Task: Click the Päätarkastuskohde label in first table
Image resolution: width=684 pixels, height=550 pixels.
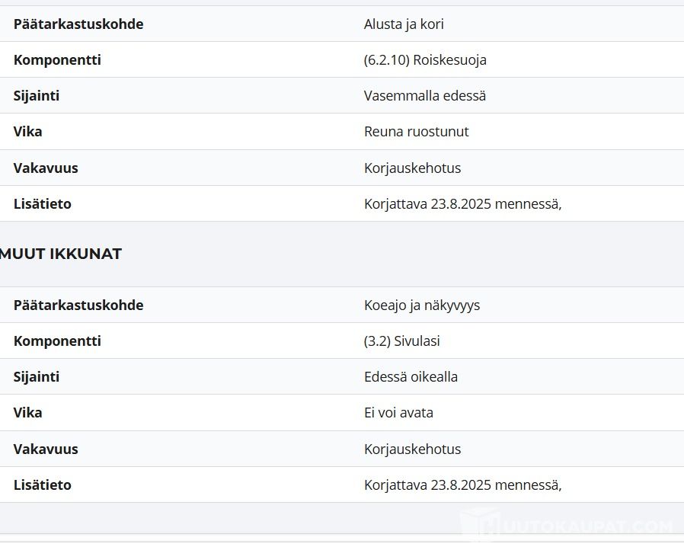Action: tap(78, 24)
